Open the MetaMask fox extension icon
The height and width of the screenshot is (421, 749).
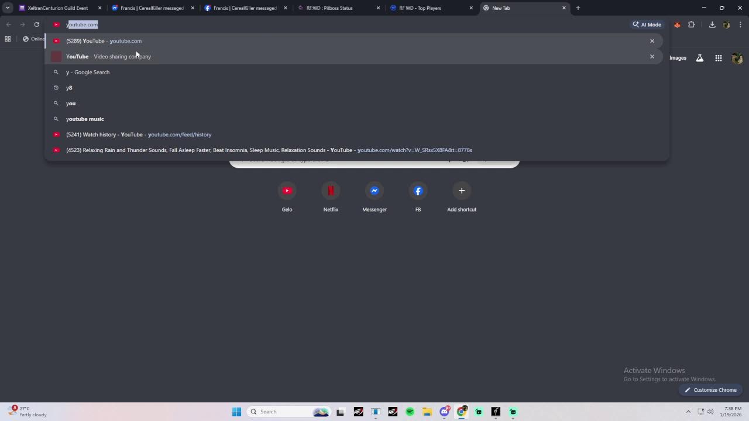pyautogui.click(x=677, y=25)
